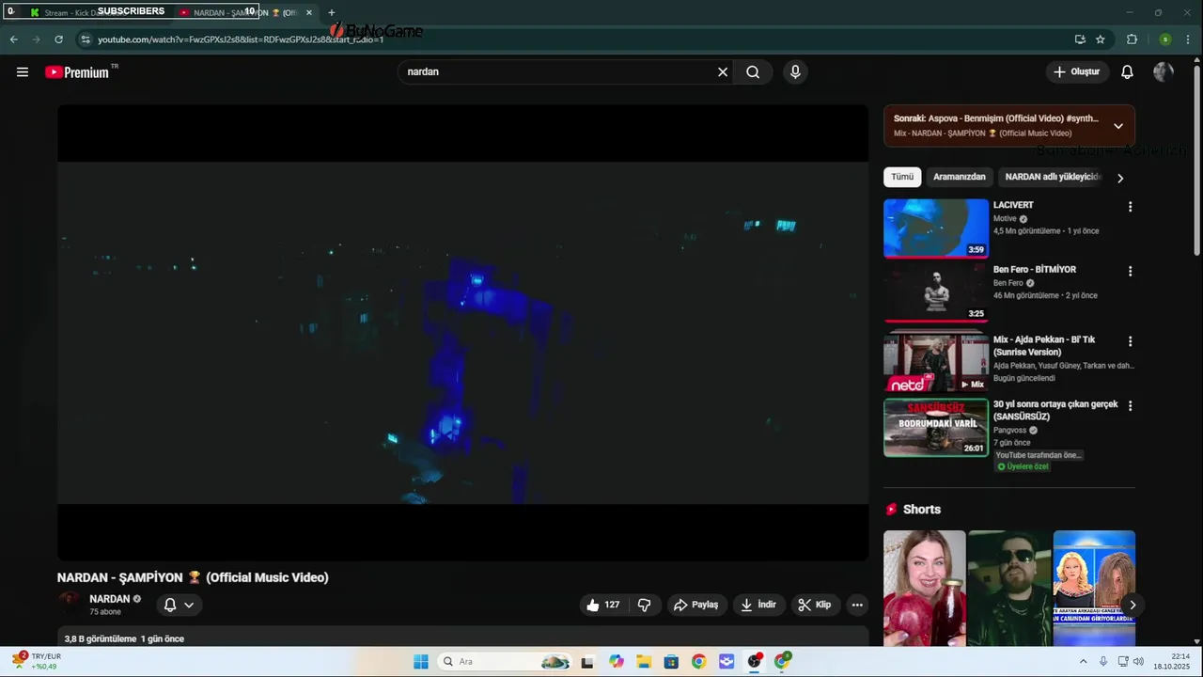This screenshot has height=677, width=1203.
Task: Select the Tümü filter chip
Action: pyautogui.click(x=902, y=177)
